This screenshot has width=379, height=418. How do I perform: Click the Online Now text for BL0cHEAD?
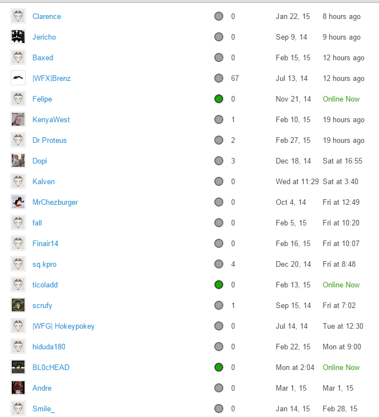[341, 367]
